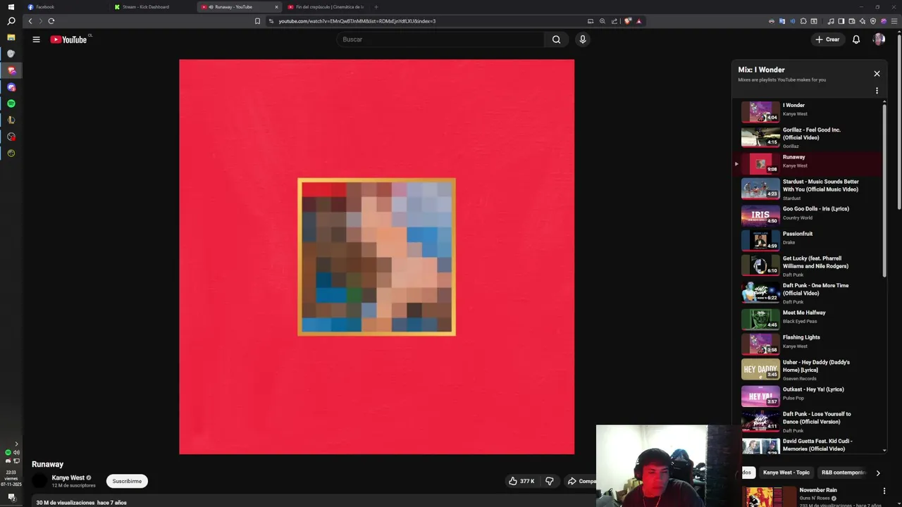This screenshot has height=507, width=902.
Task: Play Outkast - Hey Ya! (Lyrics)
Action: click(x=807, y=396)
